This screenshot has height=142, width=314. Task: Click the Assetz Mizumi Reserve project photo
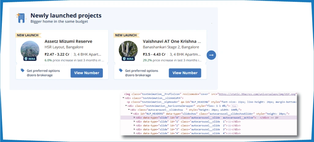click(x=30, y=49)
